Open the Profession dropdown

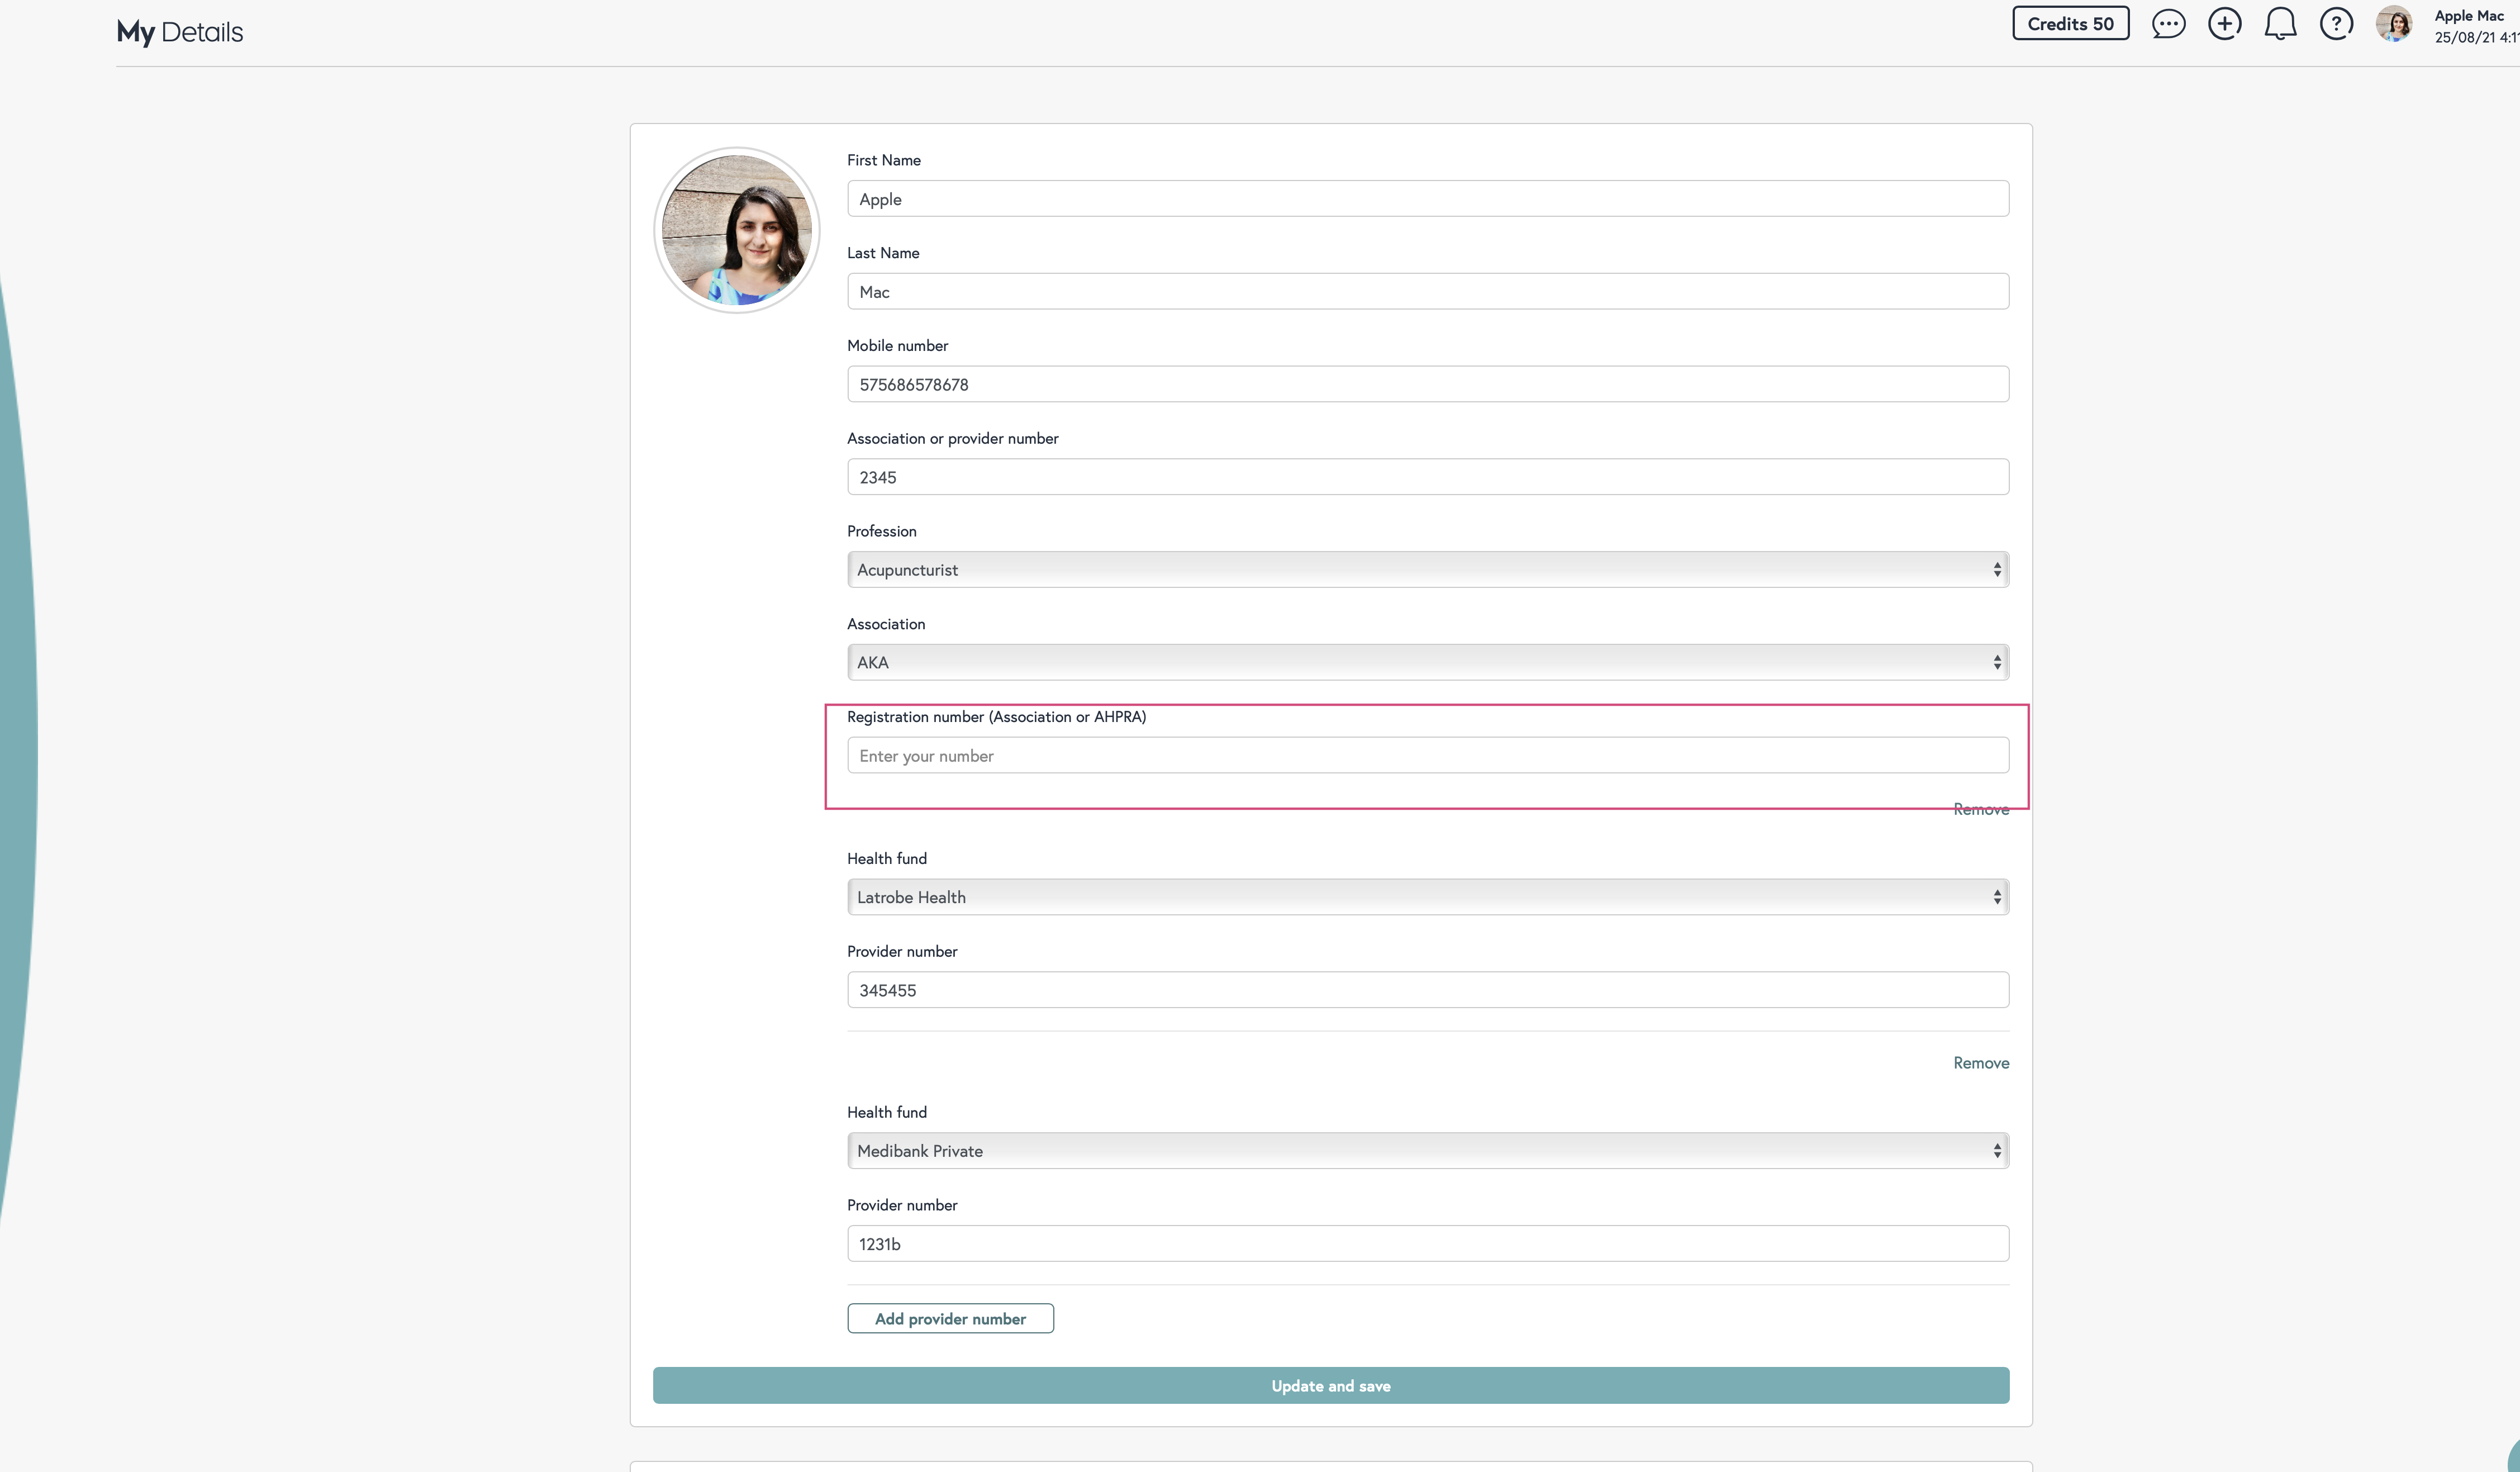(x=1427, y=570)
